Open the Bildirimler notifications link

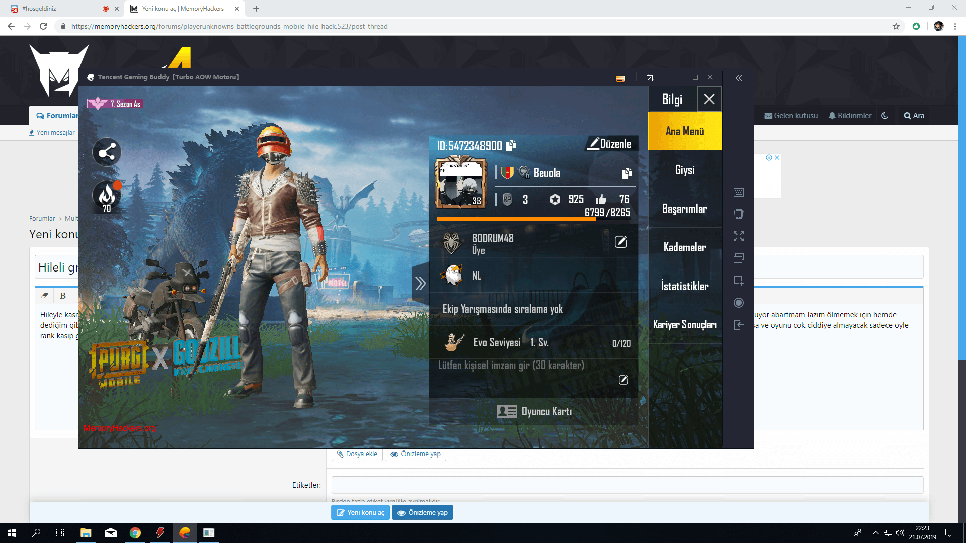(x=850, y=116)
